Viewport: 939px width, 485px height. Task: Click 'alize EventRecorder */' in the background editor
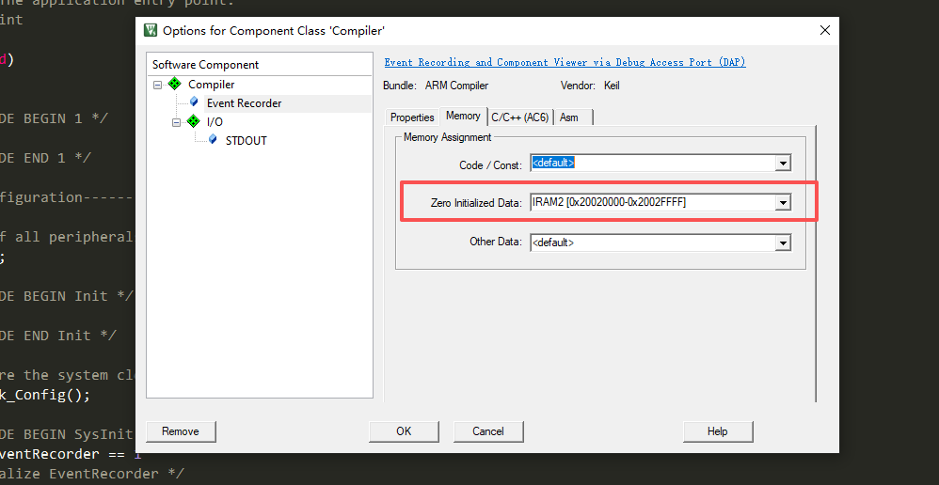tap(91, 474)
